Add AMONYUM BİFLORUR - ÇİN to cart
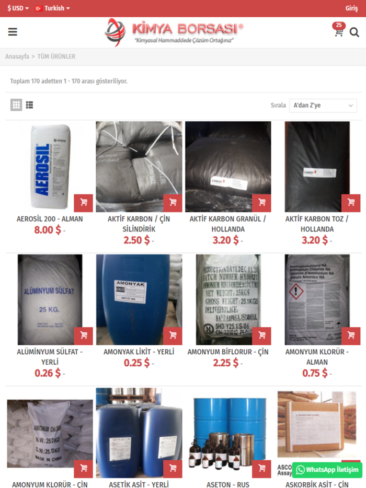The height and width of the screenshot is (488, 366). 261,336
